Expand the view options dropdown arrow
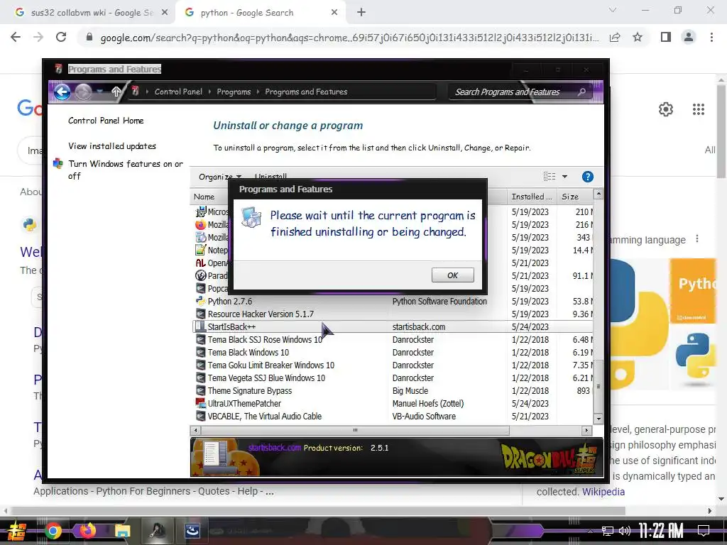 pyautogui.click(x=564, y=177)
